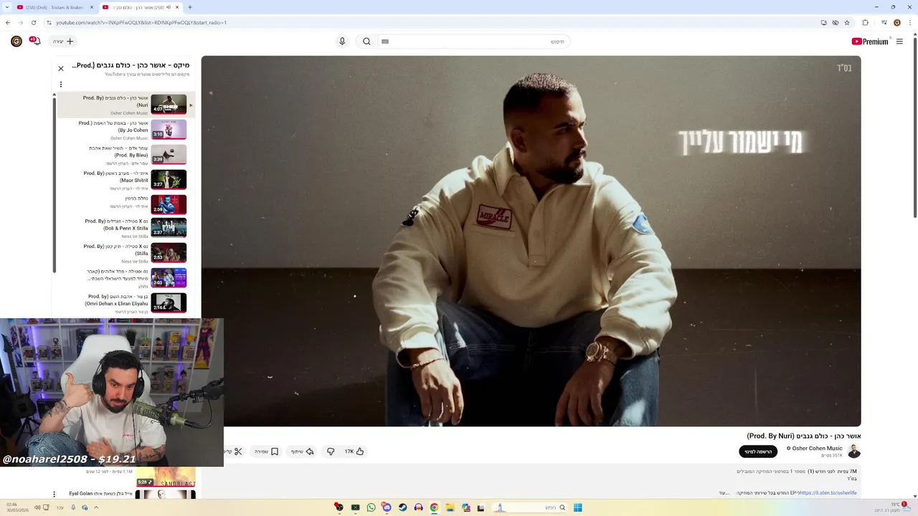Viewport: 918px width, 516px height.
Task: Close the mix playlist panel with X
Action: point(61,69)
